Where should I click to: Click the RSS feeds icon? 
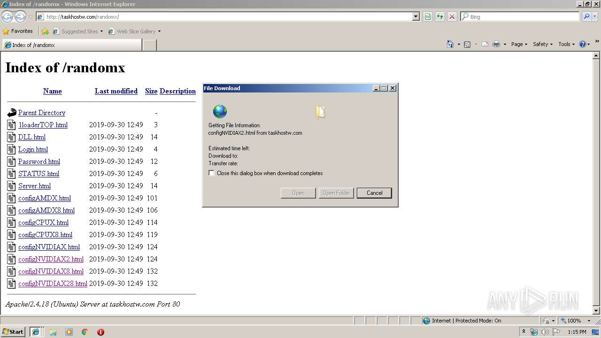point(467,44)
